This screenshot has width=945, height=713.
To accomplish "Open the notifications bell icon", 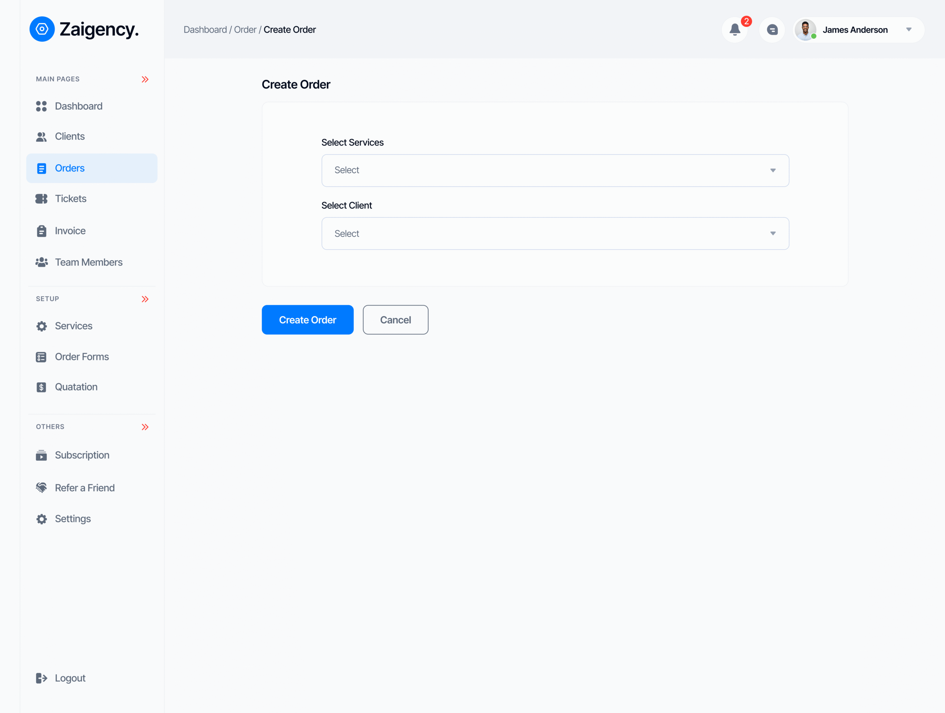I will click(734, 30).
